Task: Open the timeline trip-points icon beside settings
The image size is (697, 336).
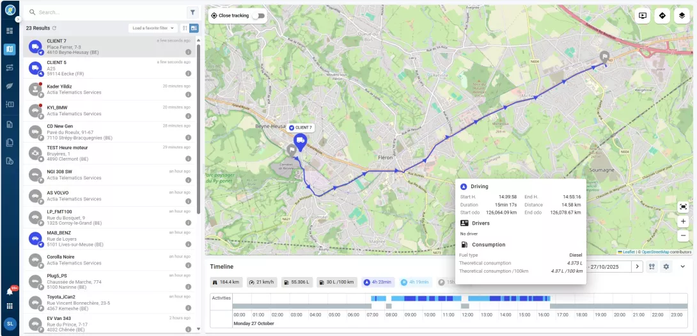Action: click(x=652, y=267)
